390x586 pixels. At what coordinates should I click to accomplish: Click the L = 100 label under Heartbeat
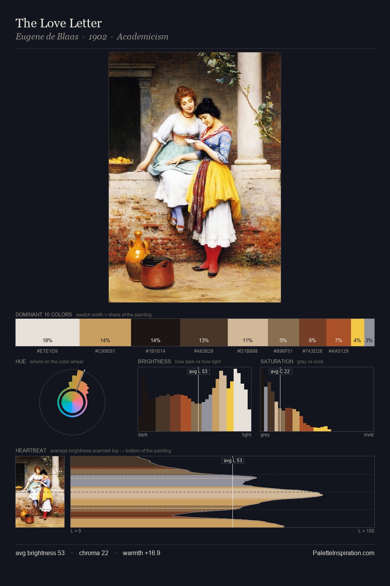click(x=366, y=531)
